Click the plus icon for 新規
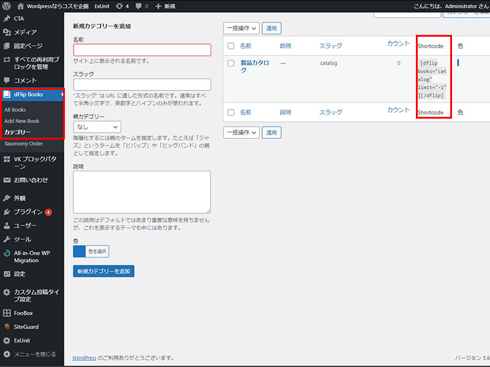This screenshot has height=367, width=490. point(159,6)
